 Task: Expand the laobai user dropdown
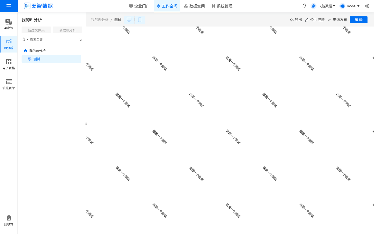click(358, 6)
